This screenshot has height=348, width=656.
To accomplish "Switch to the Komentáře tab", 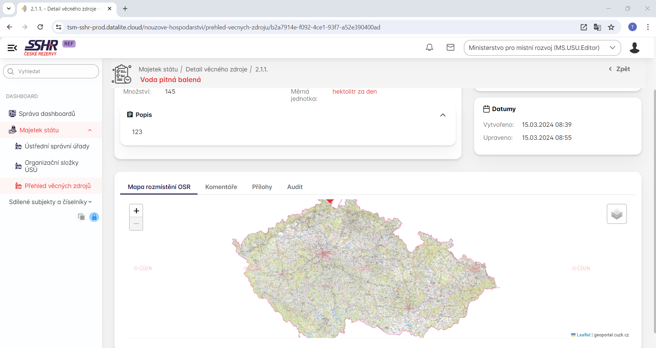I will (221, 187).
